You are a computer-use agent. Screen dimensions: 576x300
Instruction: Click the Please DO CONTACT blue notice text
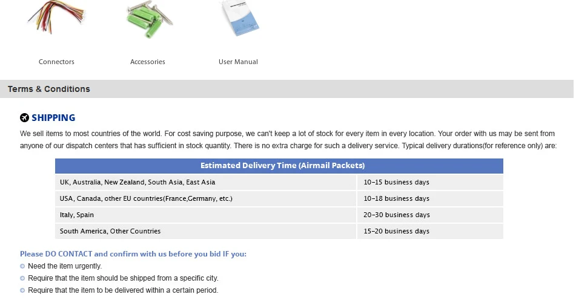(x=133, y=254)
